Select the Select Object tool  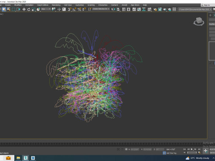(4, 9)
